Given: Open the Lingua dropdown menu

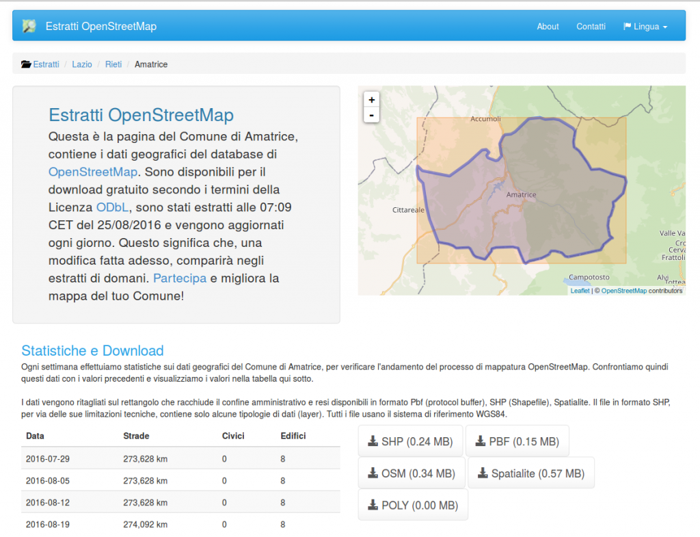Looking at the screenshot, I should (646, 27).
